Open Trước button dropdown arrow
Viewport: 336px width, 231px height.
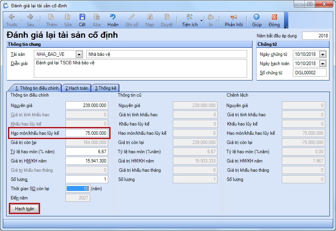pyautogui.click(x=21, y=20)
